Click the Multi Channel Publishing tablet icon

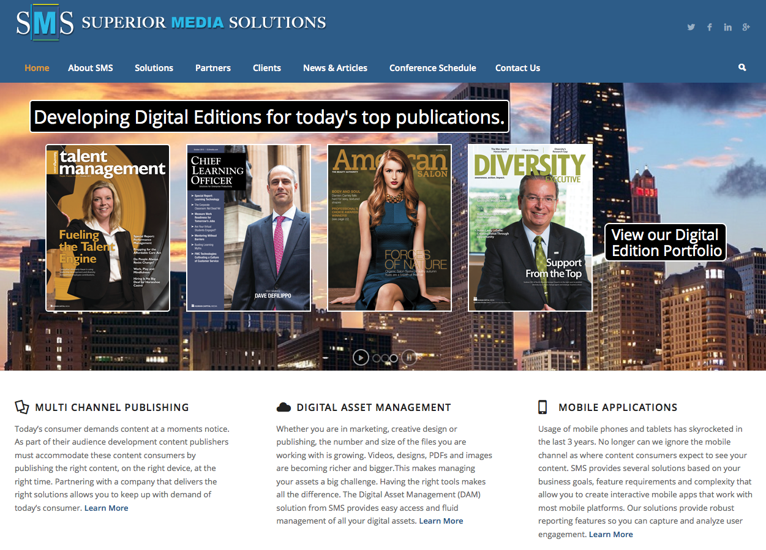(x=22, y=407)
